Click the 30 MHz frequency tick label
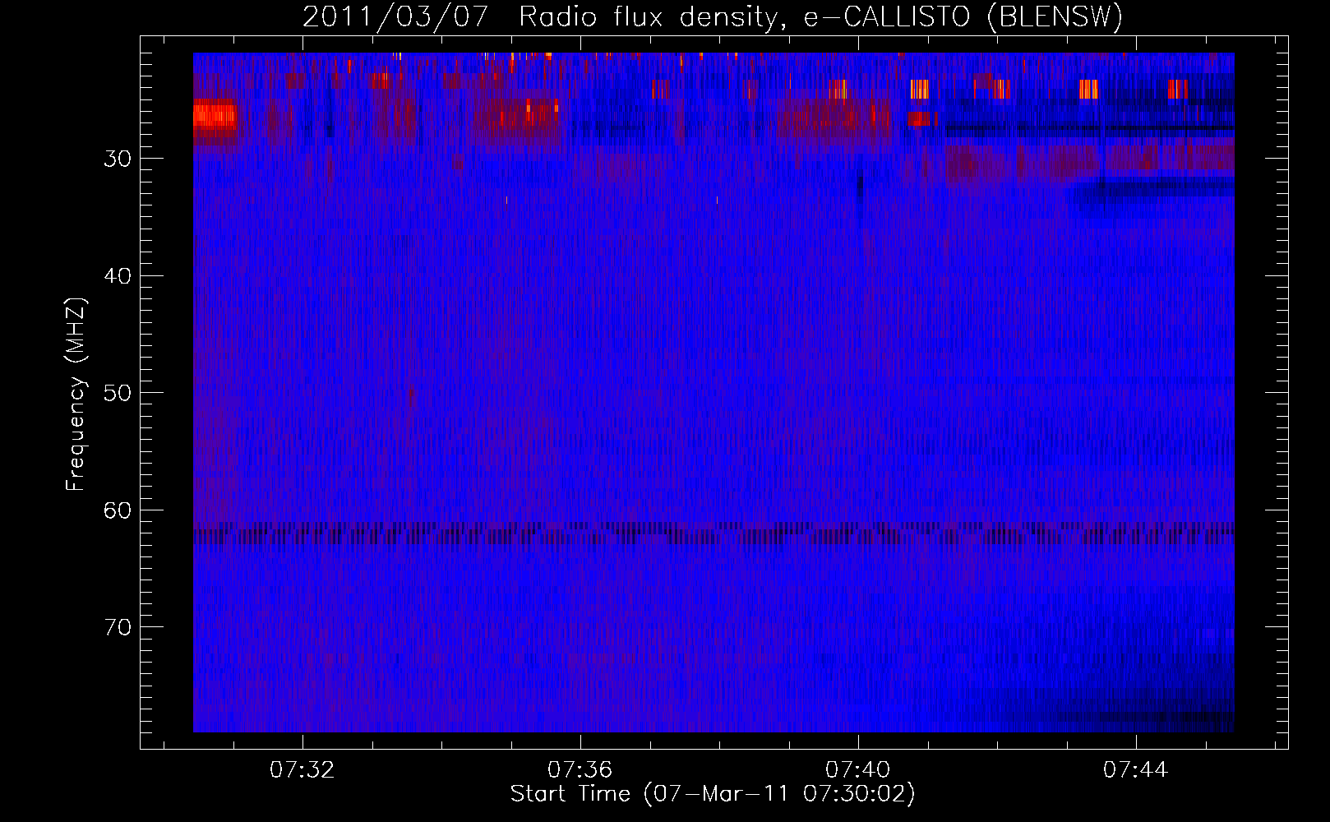The width and height of the screenshot is (1330, 822). [x=118, y=159]
